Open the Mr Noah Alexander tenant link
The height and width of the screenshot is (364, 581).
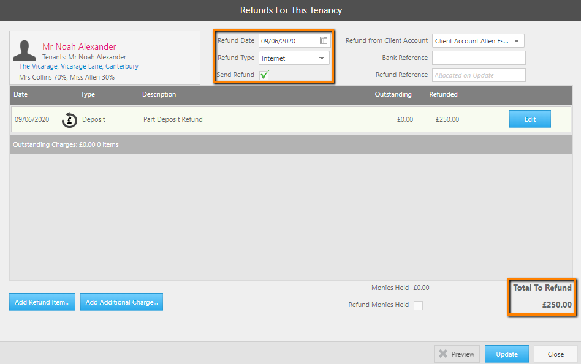tap(79, 46)
